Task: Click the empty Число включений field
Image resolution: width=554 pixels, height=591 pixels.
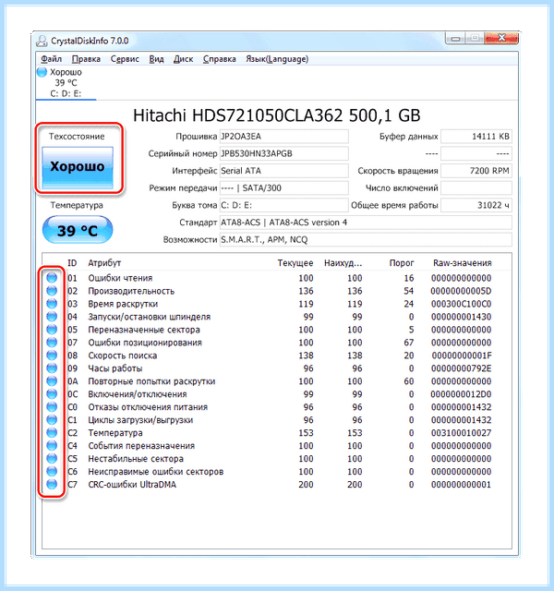Action: (476, 188)
